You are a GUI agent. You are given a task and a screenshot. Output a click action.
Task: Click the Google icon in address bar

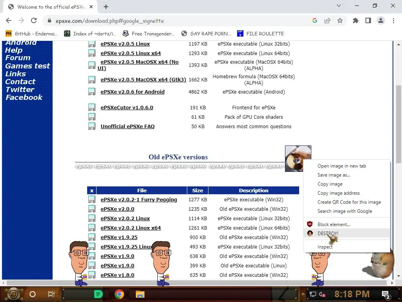(x=315, y=20)
